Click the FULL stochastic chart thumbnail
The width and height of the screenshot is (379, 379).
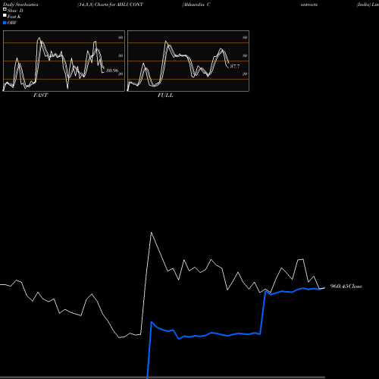click(x=188, y=61)
